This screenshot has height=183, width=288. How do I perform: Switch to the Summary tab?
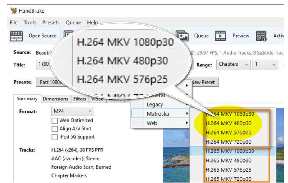[27, 99]
